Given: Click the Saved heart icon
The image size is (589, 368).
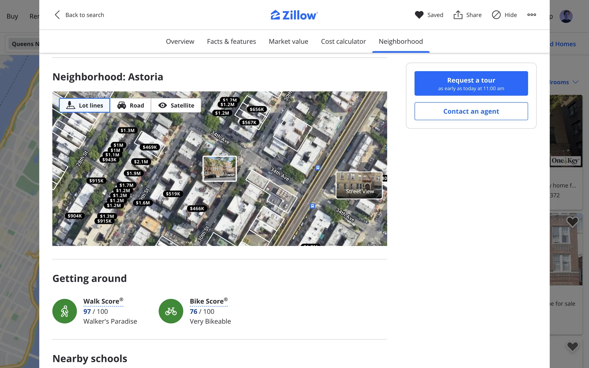Looking at the screenshot, I should 419,15.
